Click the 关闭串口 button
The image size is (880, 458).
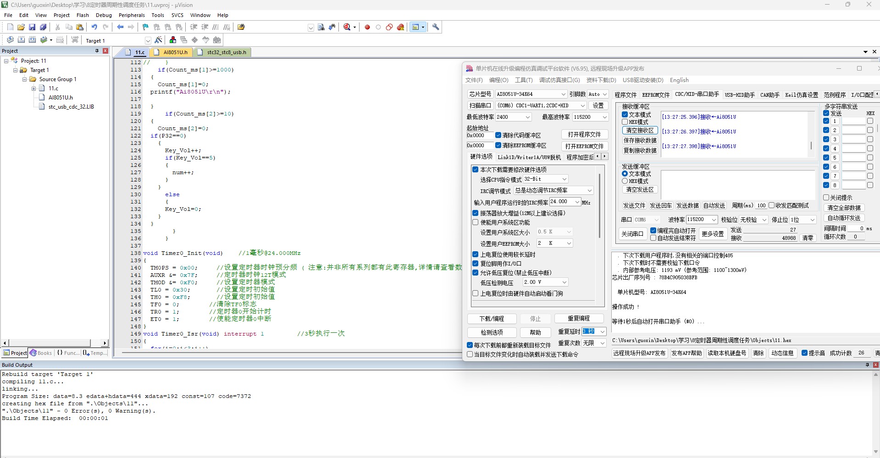click(x=632, y=234)
